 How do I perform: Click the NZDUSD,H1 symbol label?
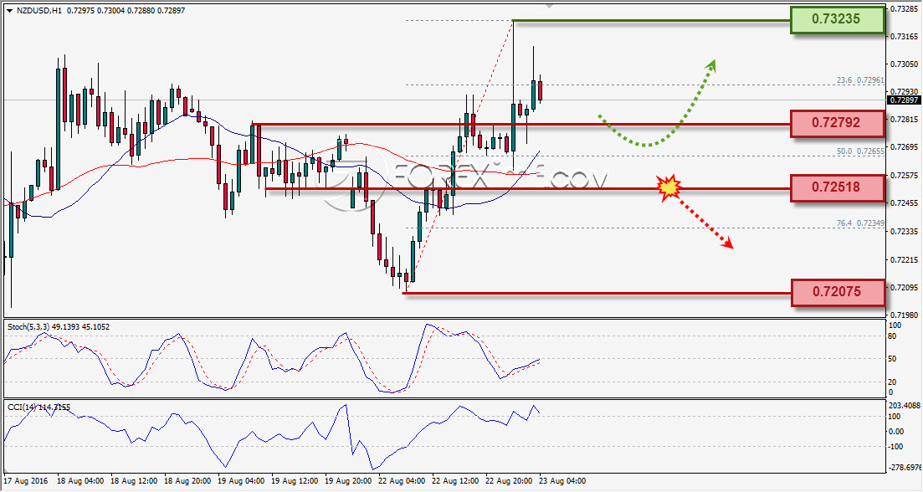(x=38, y=11)
